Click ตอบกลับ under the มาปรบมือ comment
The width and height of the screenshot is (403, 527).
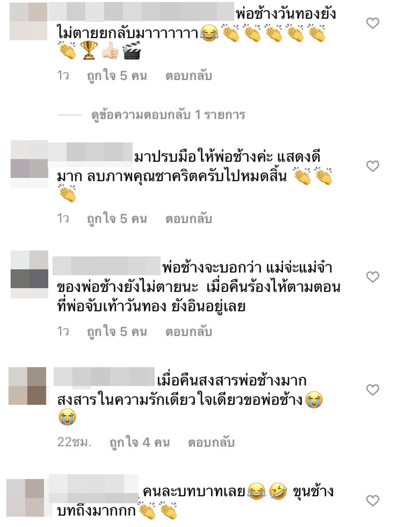click(x=189, y=219)
